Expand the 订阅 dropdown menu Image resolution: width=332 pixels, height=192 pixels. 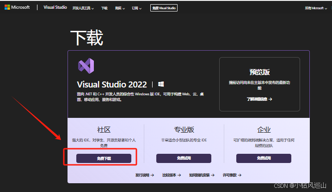(x=136, y=8)
